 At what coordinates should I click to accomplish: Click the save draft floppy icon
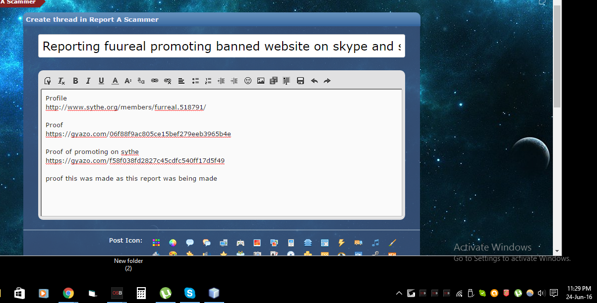tap(300, 81)
